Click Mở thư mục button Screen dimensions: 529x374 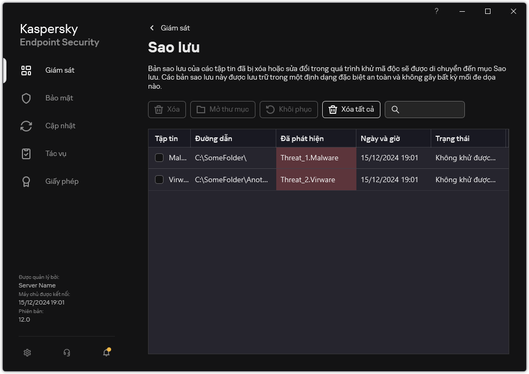coord(223,110)
